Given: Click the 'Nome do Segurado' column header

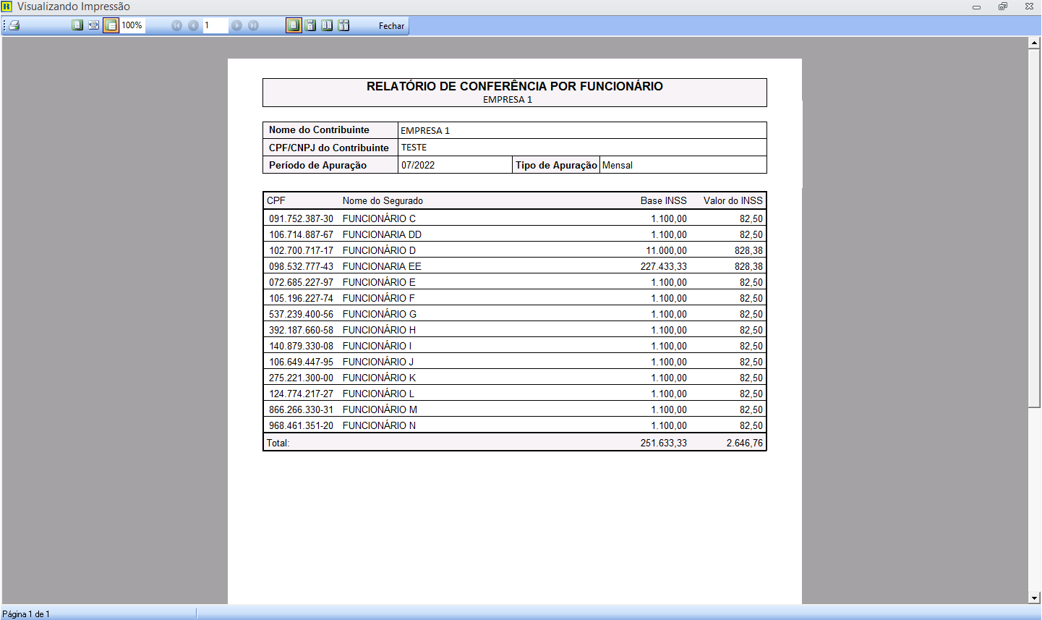Looking at the screenshot, I should pyautogui.click(x=383, y=200).
